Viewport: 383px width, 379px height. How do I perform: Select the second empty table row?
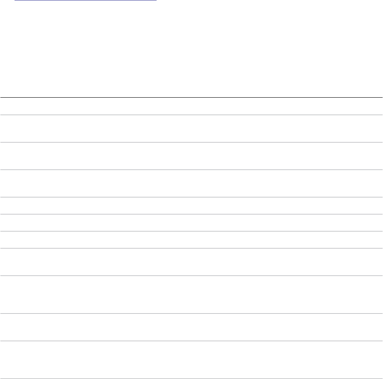coord(191,128)
